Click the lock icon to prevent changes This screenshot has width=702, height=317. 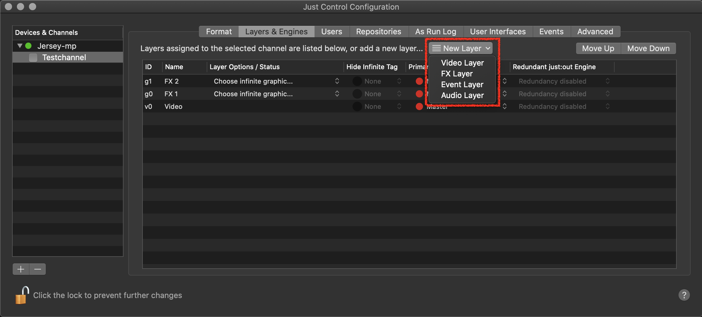click(x=22, y=295)
